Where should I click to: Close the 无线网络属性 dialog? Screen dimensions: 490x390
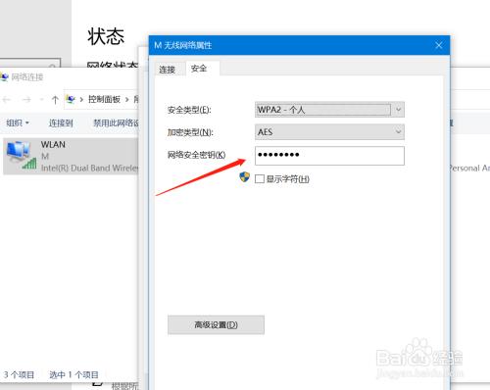coord(439,45)
